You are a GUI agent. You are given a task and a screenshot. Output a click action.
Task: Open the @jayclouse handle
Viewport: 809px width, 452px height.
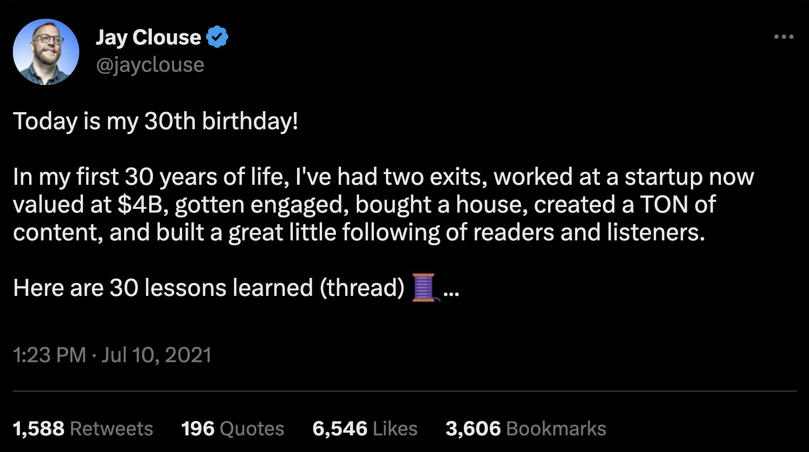[150, 65]
